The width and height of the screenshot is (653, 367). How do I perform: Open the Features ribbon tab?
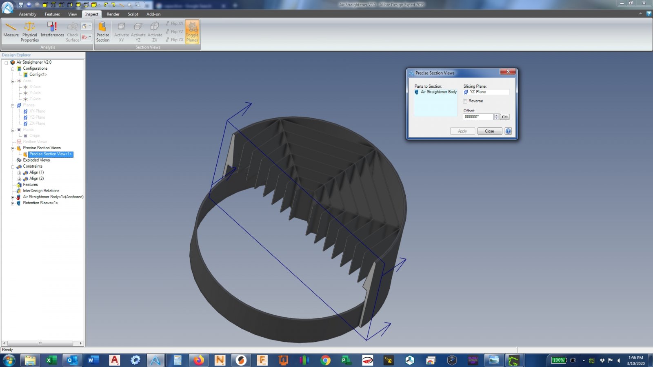click(52, 14)
